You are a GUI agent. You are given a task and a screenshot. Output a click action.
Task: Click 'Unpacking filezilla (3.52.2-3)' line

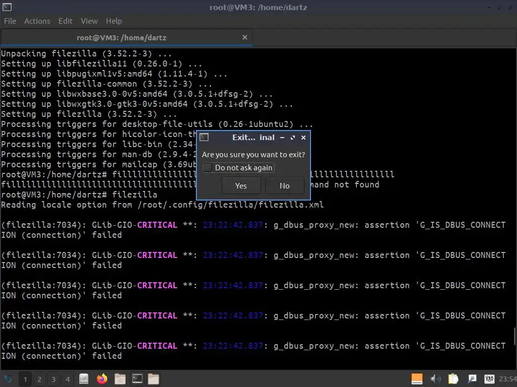pyautogui.click(x=86, y=53)
